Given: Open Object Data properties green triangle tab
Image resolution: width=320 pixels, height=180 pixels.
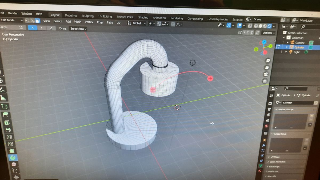Looking at the screenshot, I should pyautogui.click(x=260, y=166).
